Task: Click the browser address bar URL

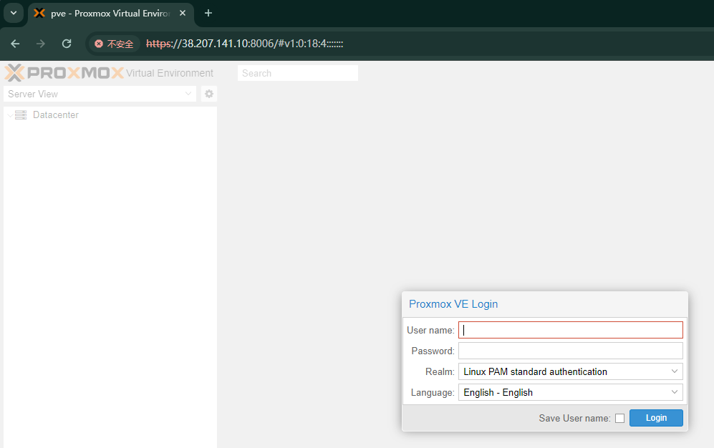Action: [x=244, y=44]
